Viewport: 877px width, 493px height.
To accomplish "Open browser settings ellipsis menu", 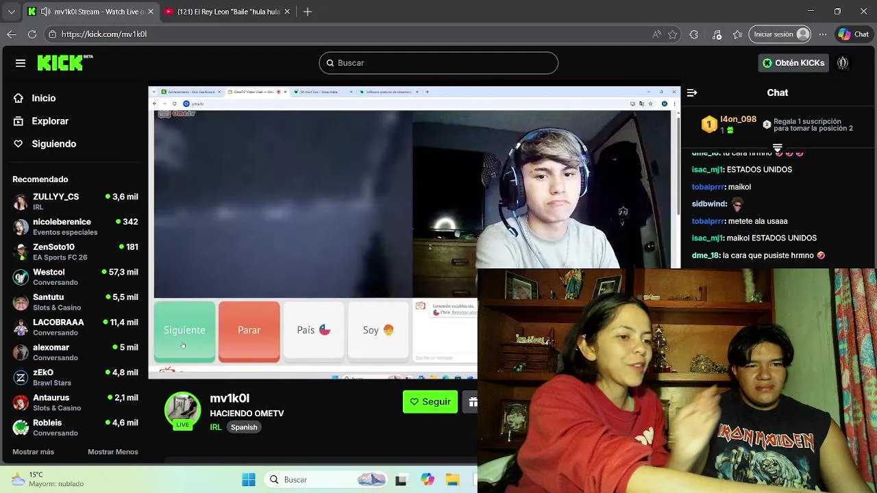I will [x=824, y=34].
